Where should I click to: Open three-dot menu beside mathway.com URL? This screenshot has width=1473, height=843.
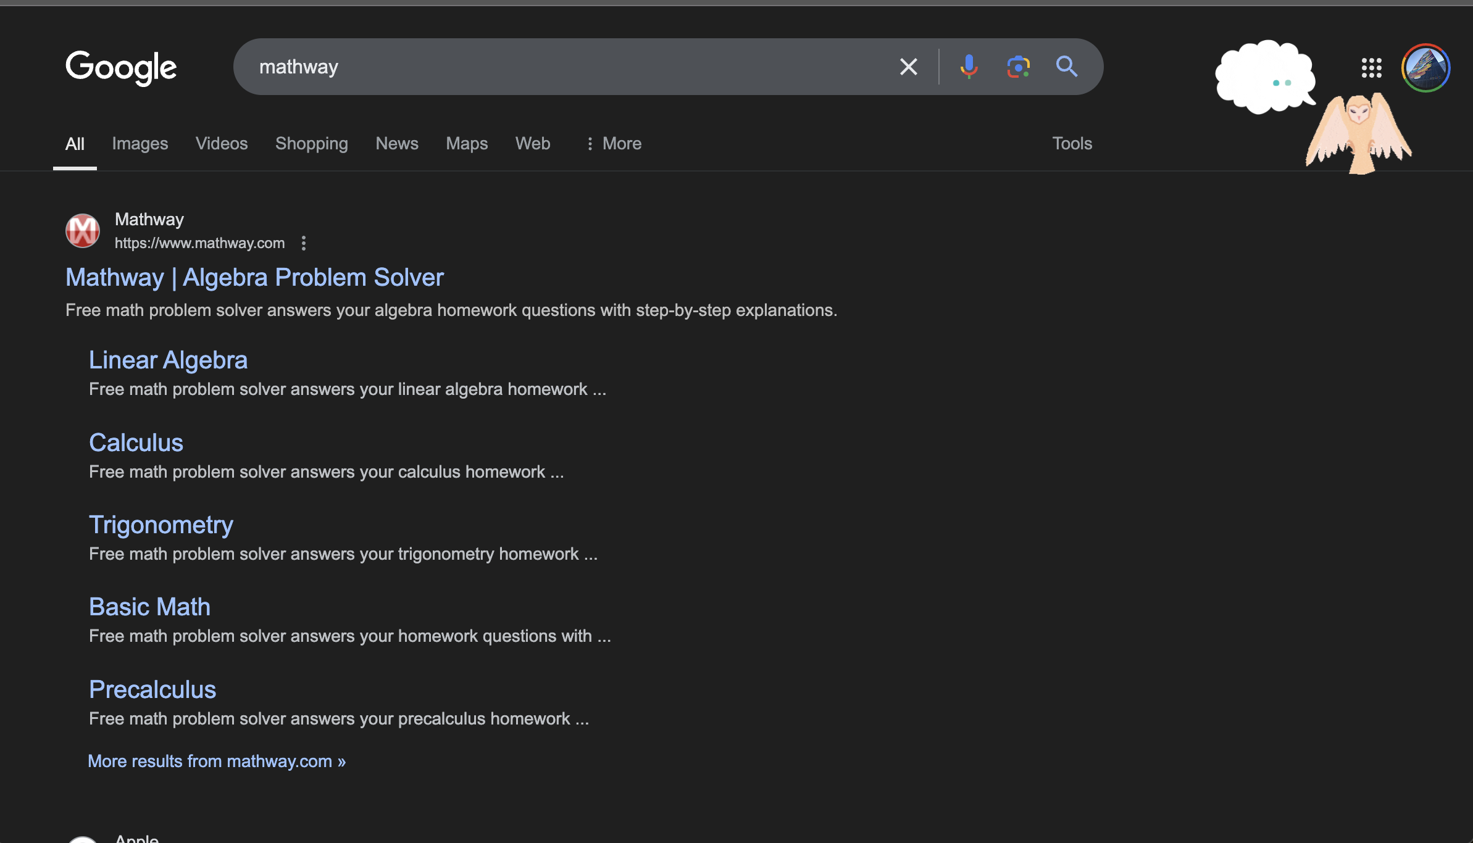click(x=303, y=243)
